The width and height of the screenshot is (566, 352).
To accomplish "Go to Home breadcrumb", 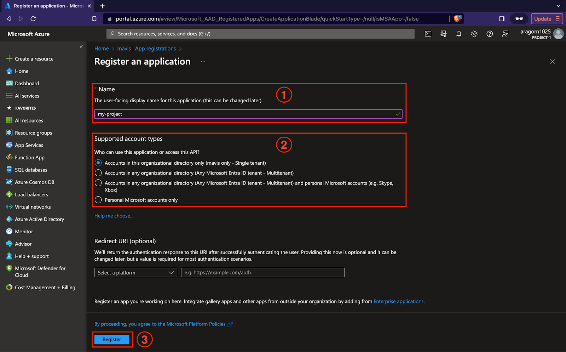I will (x=102, y=49).
